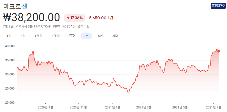
Task: Click the 마크로젠 stock title
Action: (15, 6)
